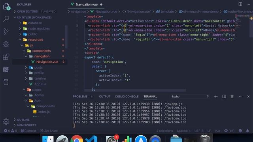
Task: Maximize the panel with up chevron
Action: tap(240, 96)
